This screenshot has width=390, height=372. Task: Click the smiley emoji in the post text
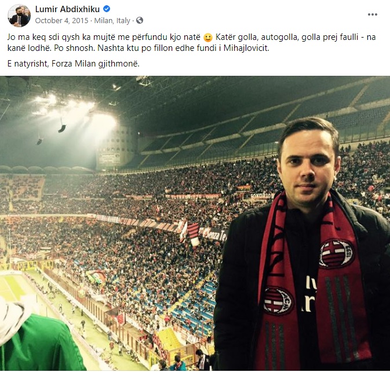(x=208, y=38)
